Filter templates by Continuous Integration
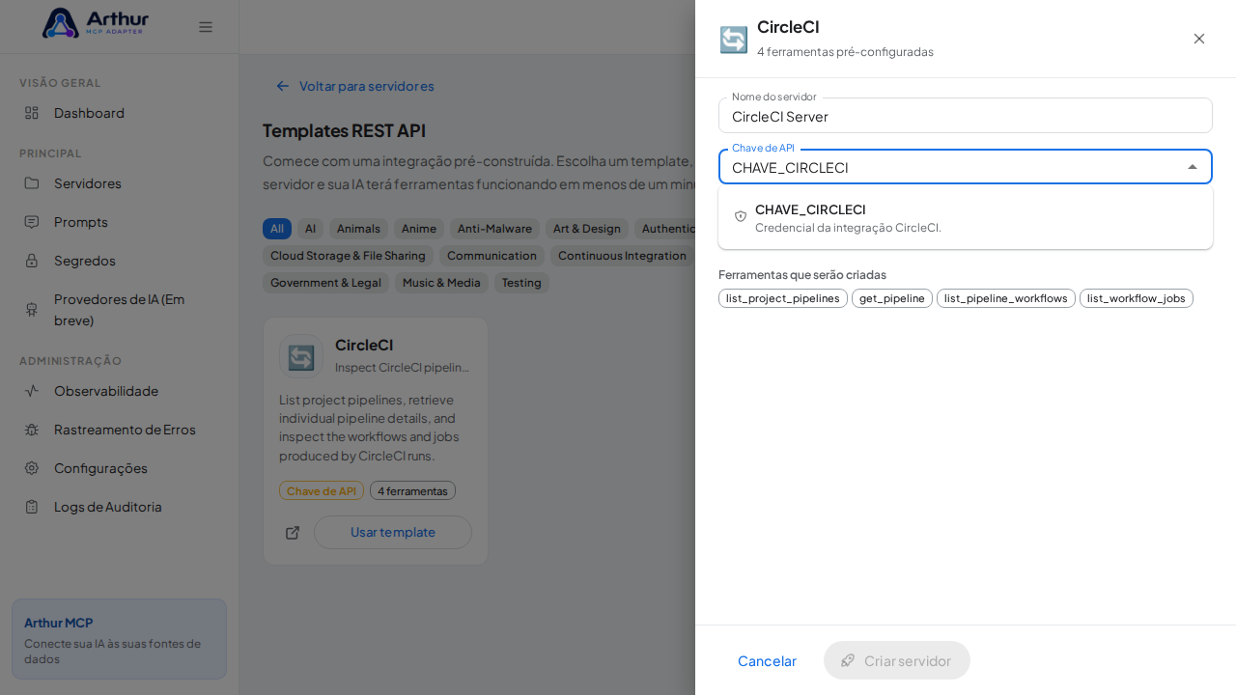This screenshot has width=1236, height=695. [623, 256]
